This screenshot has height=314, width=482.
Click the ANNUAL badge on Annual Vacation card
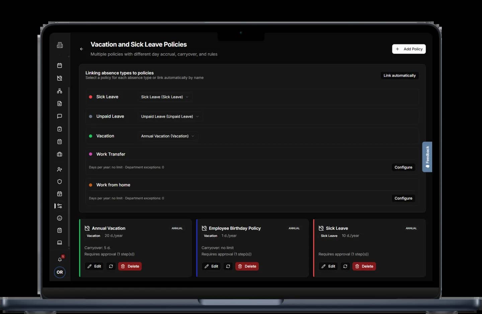click(177, 228)
